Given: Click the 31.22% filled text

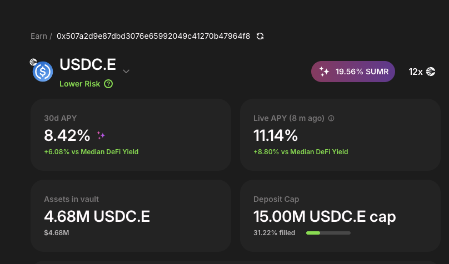Looking at the screenshot, I should click(x=274, y=233).
